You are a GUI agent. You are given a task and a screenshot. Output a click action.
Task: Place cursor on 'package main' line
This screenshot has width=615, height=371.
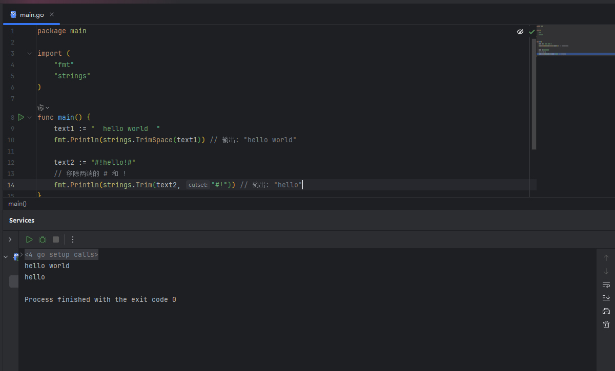point(62,31)
